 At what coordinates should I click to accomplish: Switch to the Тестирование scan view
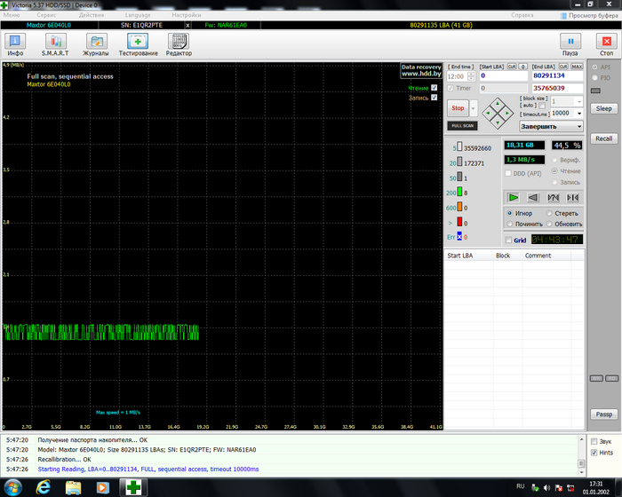click(138, 44)
